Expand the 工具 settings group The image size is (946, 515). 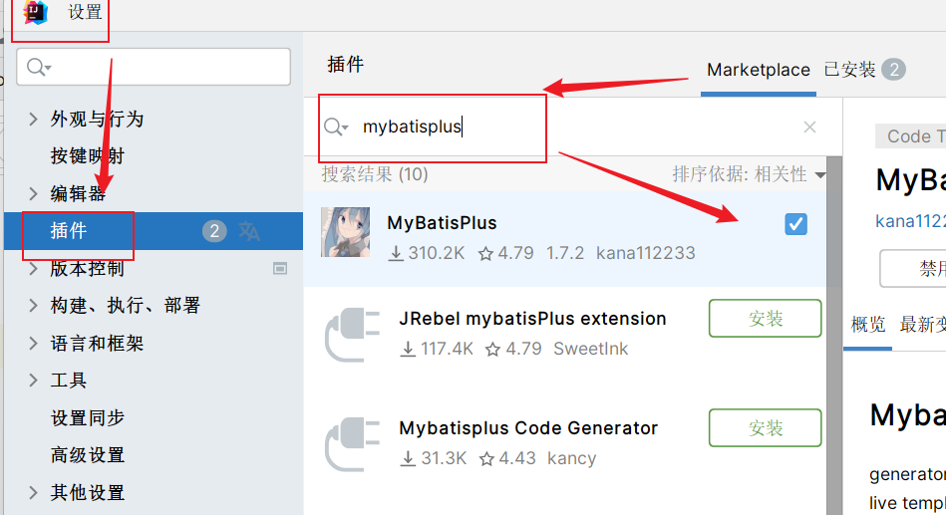point(34,381)
